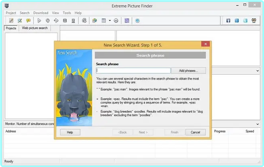Cancel the New Search Wizard
Screen dimensions: 264x167
[x=195, y=132]
